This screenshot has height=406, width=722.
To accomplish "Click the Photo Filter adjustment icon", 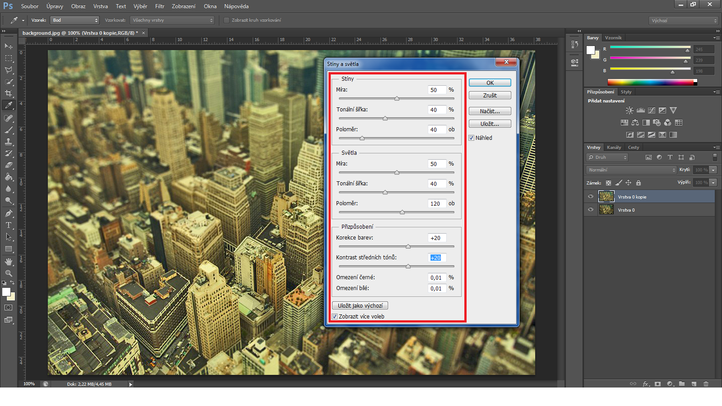I will pos(657,122).
